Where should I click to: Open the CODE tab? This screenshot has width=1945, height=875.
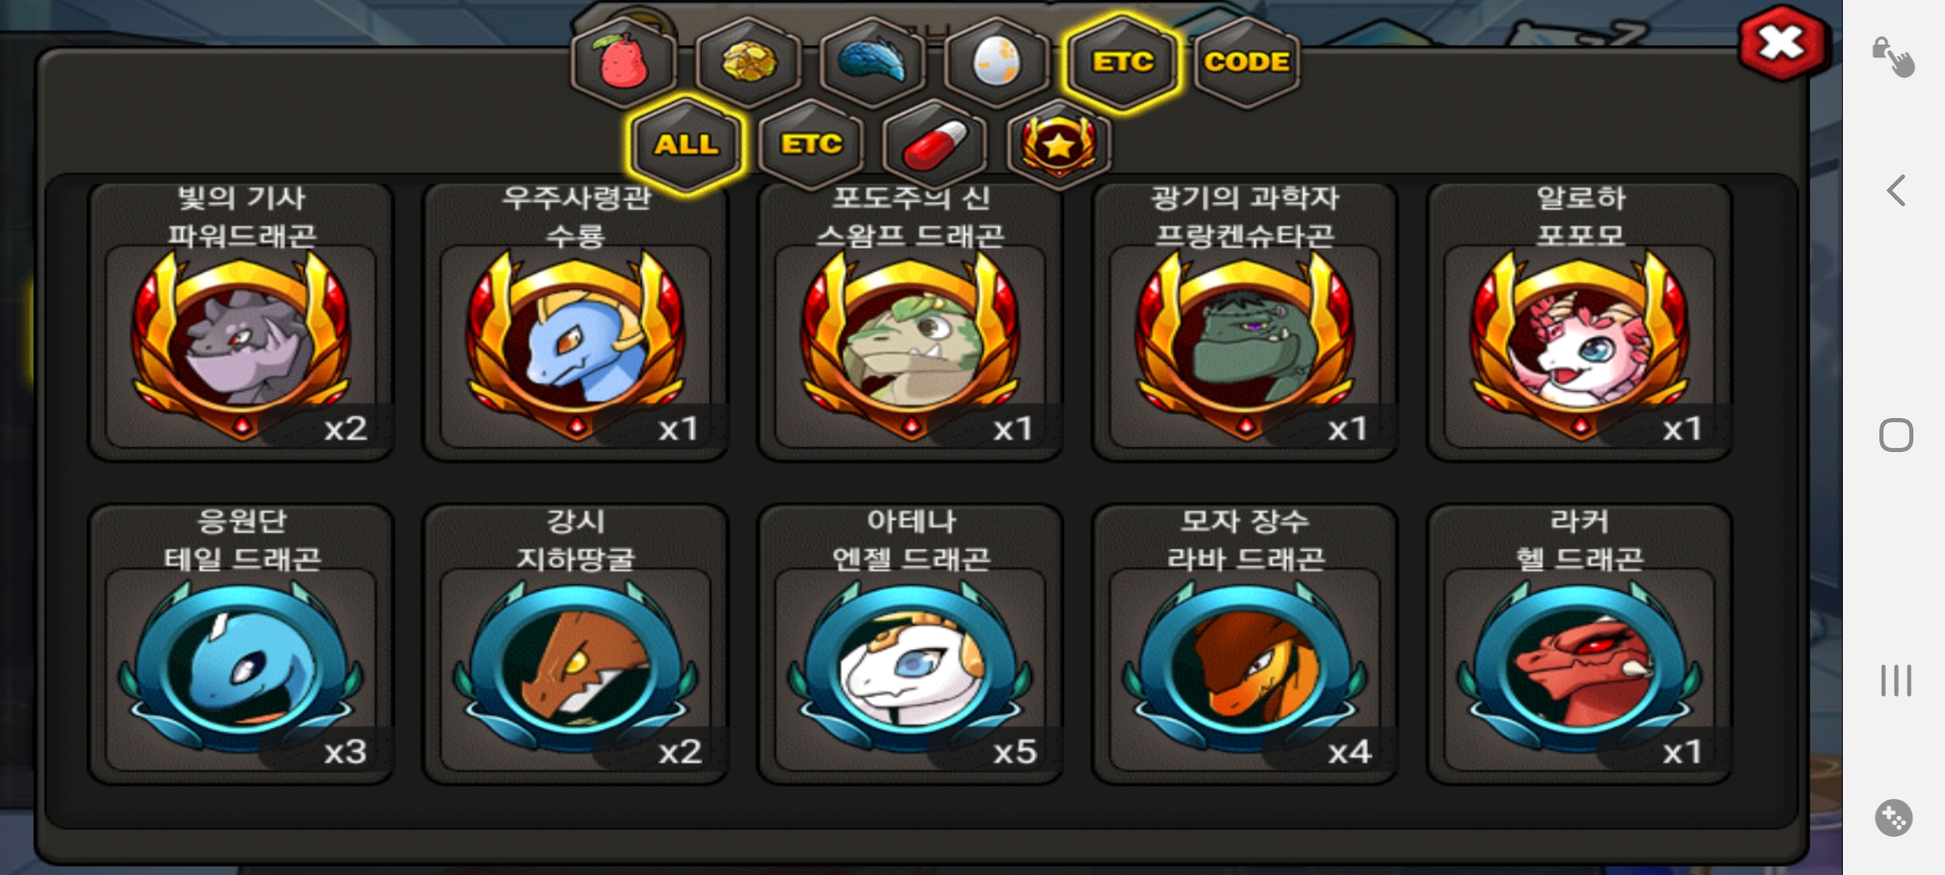point(1246,62)
